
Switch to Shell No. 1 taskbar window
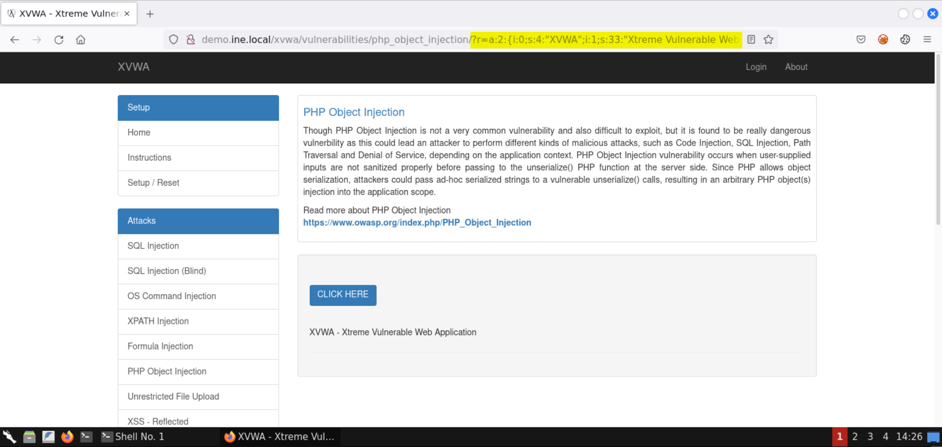point(133,436)
